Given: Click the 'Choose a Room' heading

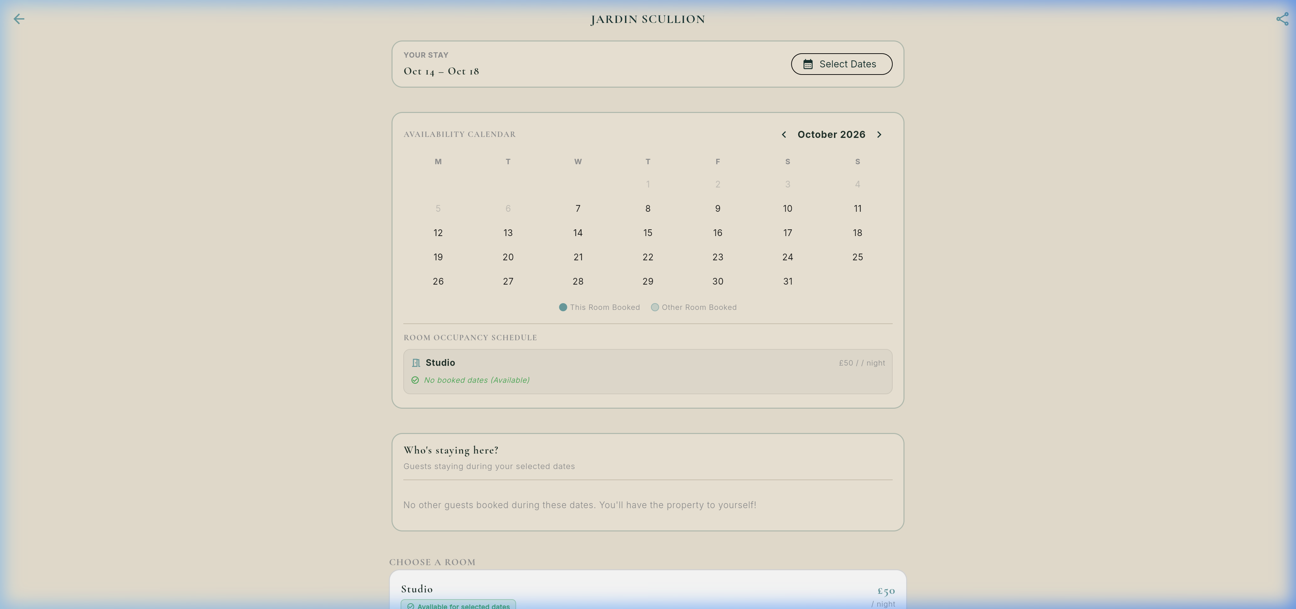Looking at the screenshot, I should click(x=432, y=562).
